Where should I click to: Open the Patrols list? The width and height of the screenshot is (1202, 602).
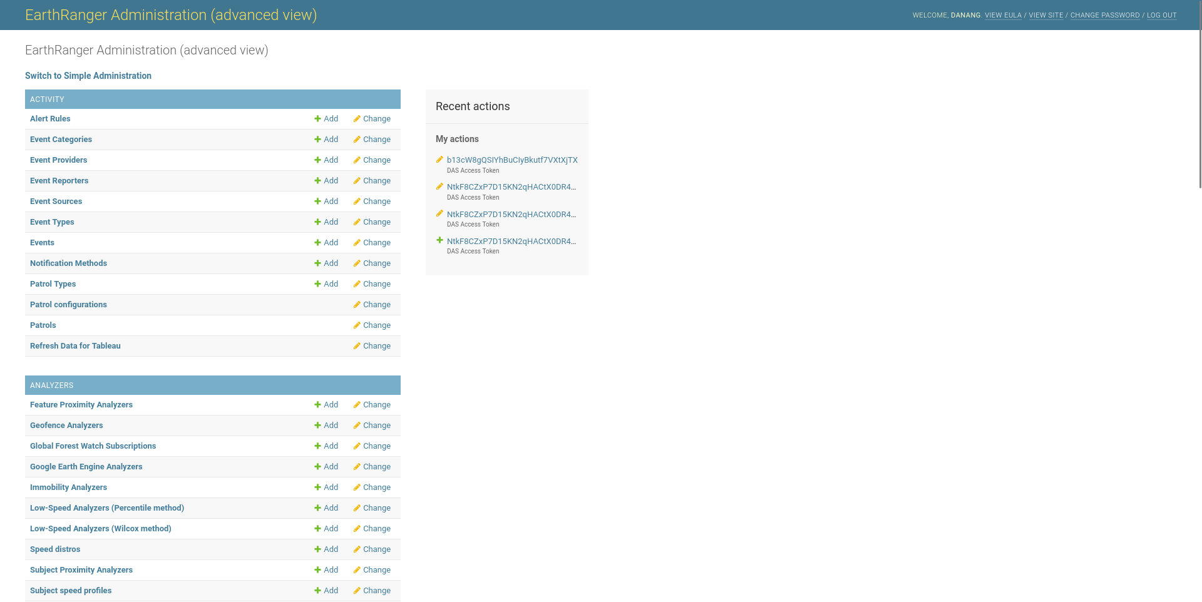(43, 325)
